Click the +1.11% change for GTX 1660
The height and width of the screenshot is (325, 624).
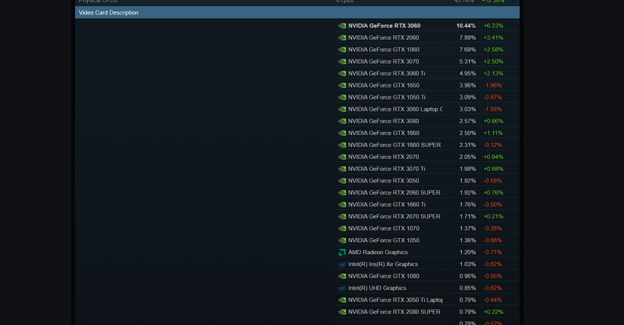[x=493, y=133]
